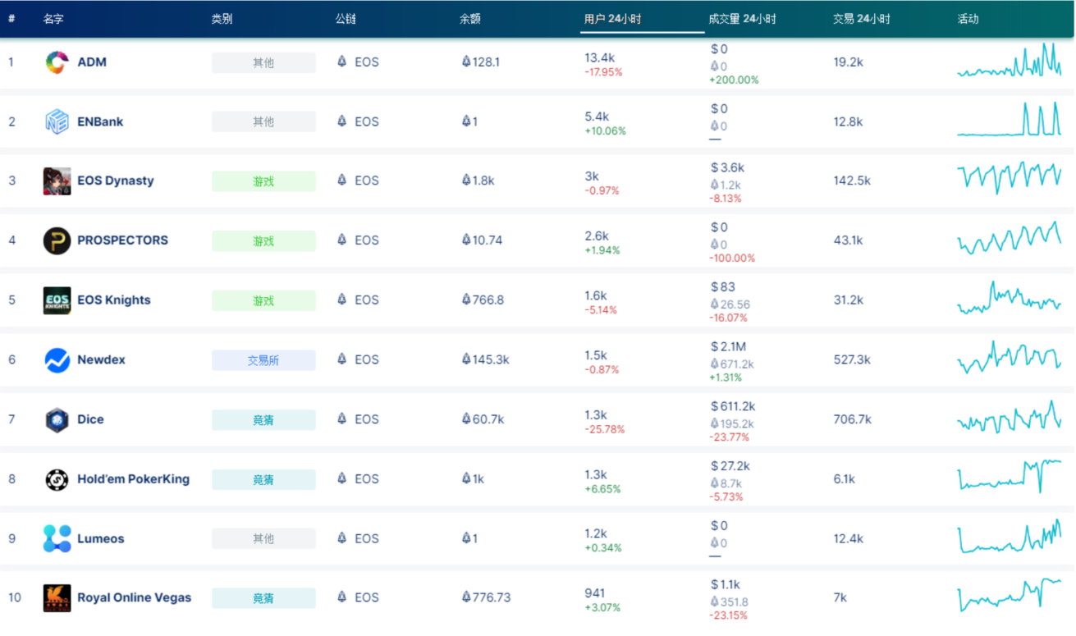Click the 142.5k transactions for EOS Dynasty
This screenshot has height=636, width=1076.
[852, 181]
